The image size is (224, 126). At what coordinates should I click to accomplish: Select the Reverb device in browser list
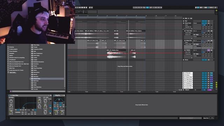coord(35,75)
